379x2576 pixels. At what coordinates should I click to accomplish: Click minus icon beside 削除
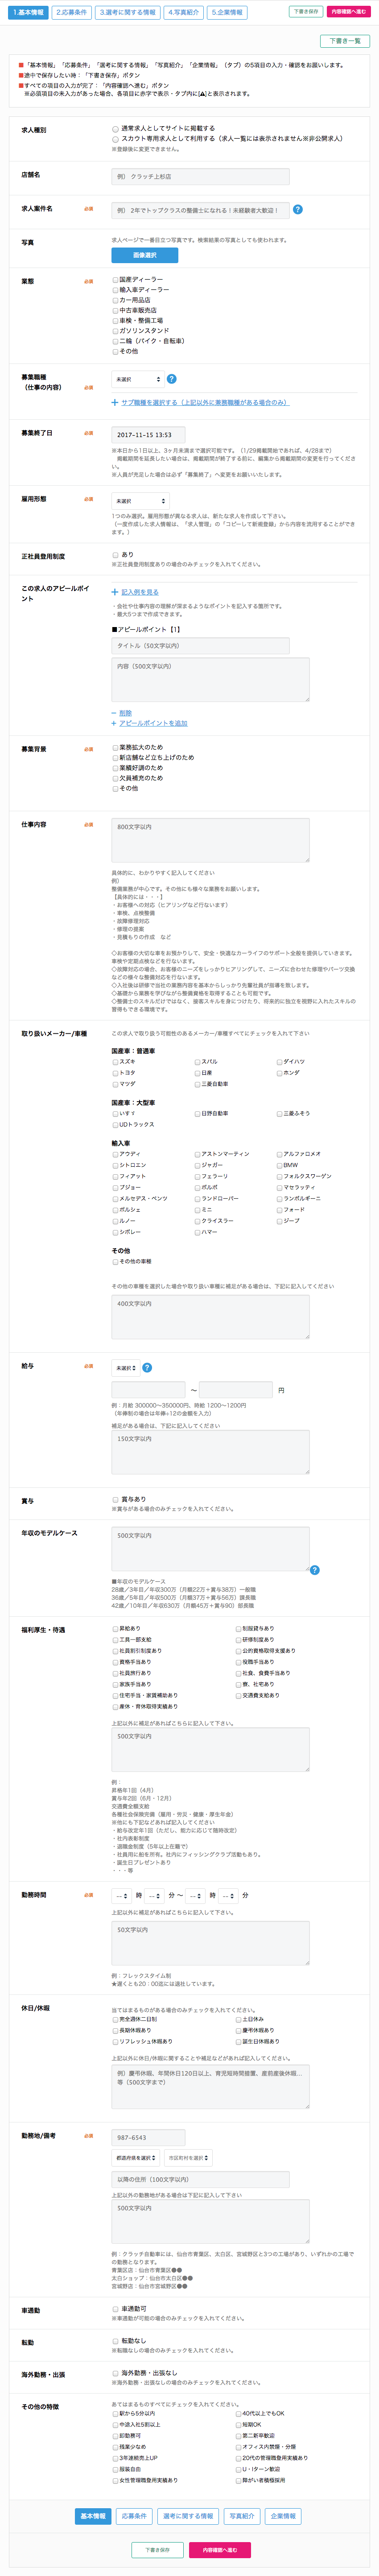pos(114,713)
